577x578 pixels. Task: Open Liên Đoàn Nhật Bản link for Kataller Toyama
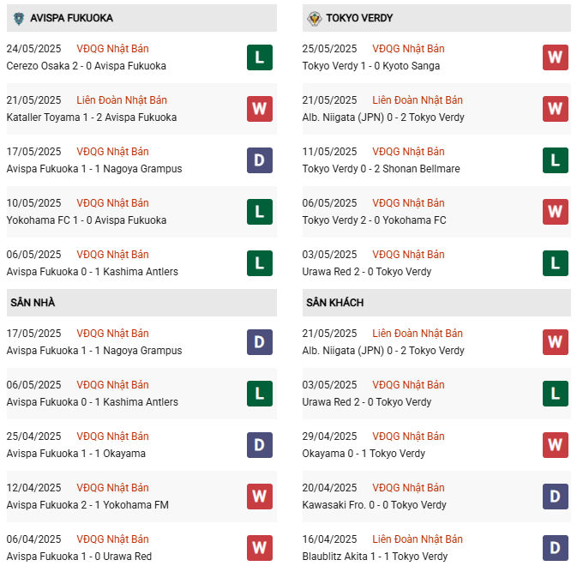click(x=122, y=100)
